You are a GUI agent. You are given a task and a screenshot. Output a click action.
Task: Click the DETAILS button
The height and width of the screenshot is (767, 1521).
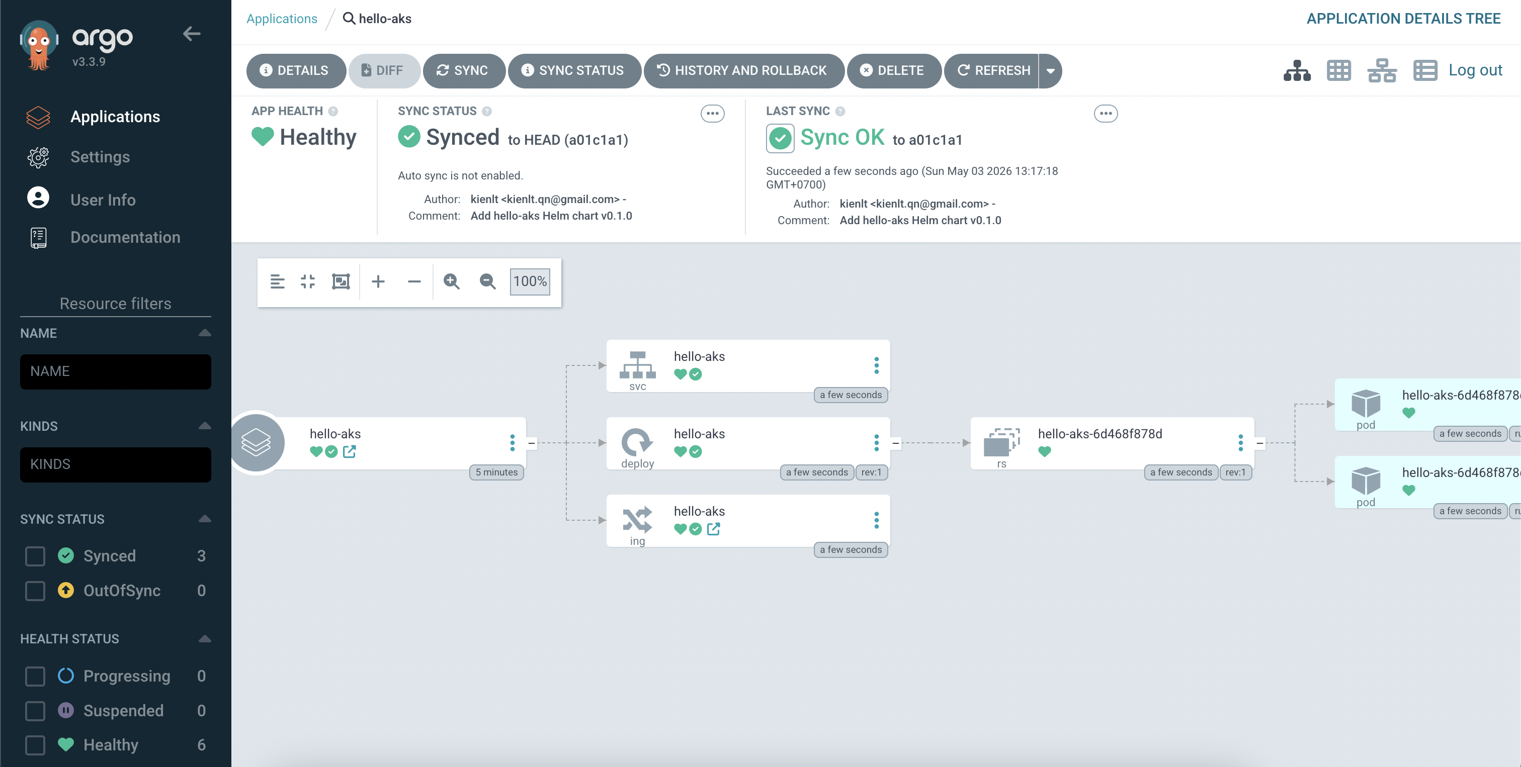click(296, 71)
